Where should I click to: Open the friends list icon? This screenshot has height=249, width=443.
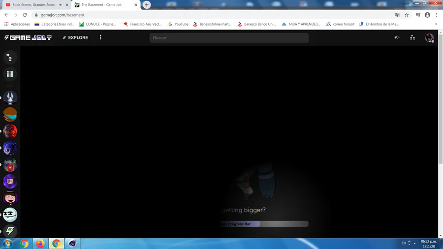[412, 37]
